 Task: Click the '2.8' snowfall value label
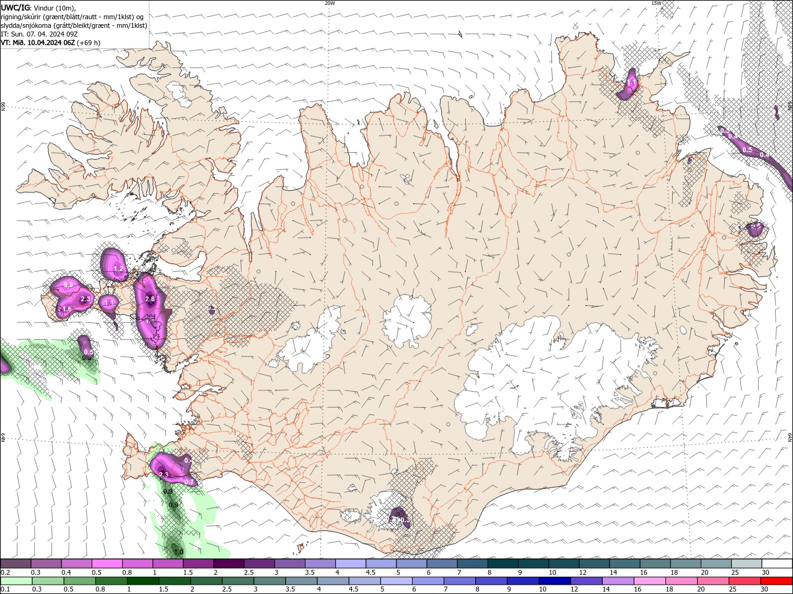150,299
